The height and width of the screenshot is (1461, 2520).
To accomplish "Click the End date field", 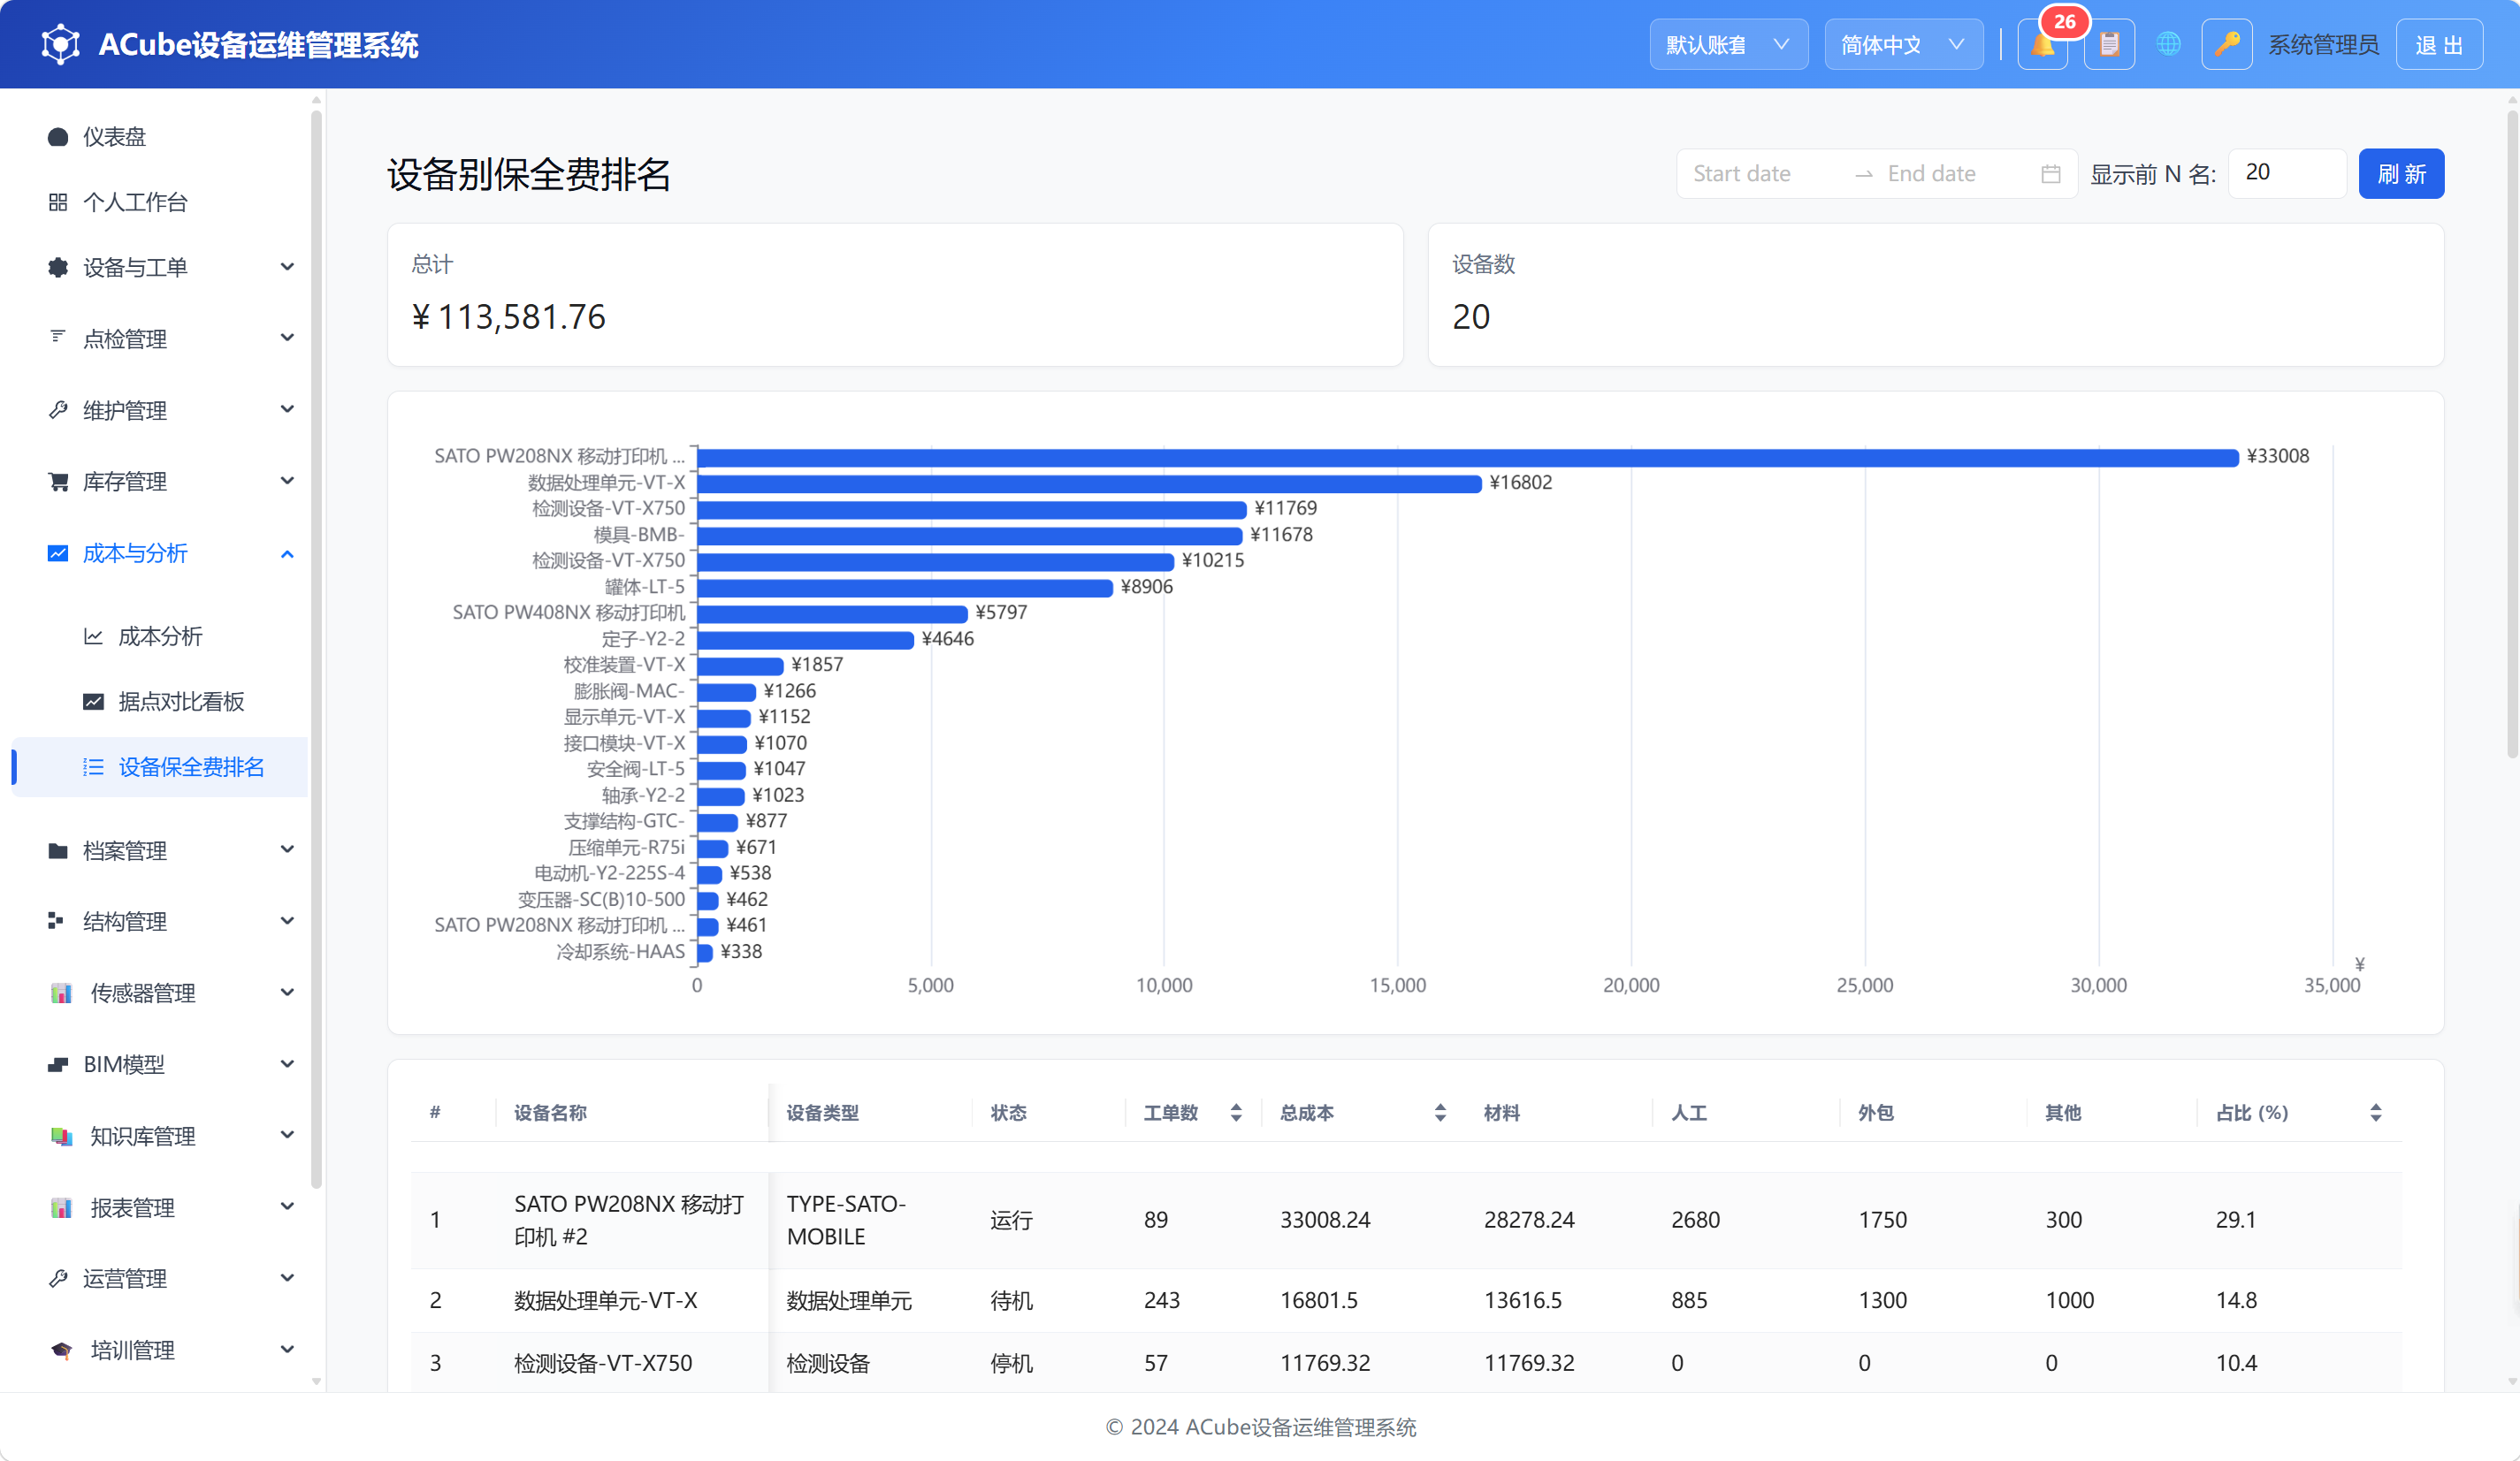I will tap(1955, 174).
